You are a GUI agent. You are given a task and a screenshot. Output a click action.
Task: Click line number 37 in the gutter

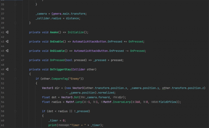pos(3,14)
